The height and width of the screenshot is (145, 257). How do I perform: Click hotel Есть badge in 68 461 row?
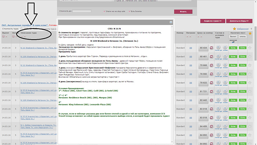243,57
